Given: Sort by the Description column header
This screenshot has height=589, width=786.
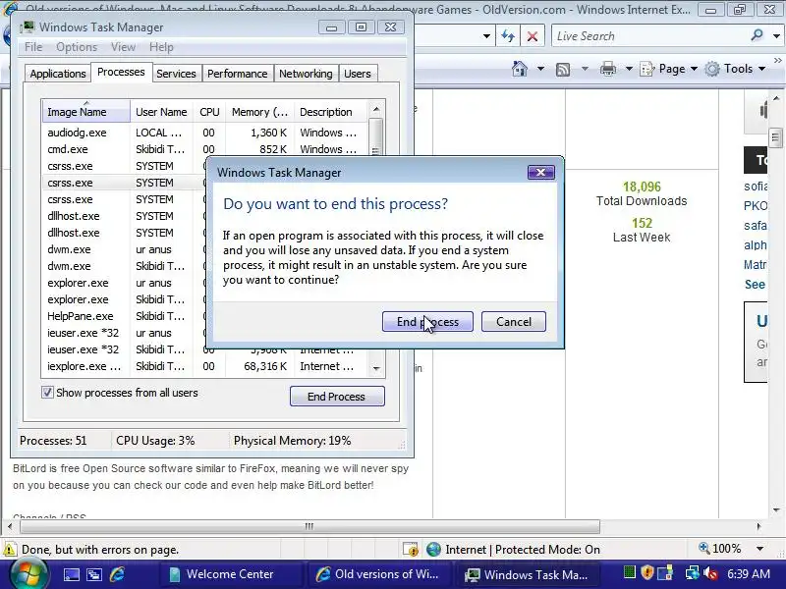Looking at the screenshot, I should 331,112.
